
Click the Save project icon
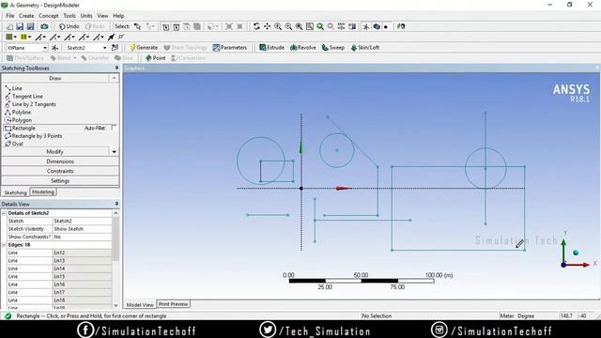(x=20, y=26)
